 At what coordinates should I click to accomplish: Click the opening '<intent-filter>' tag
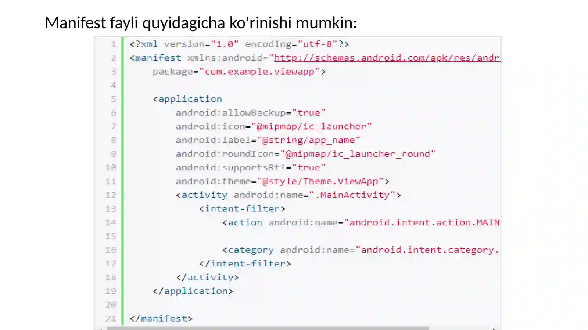click(242, 209)
